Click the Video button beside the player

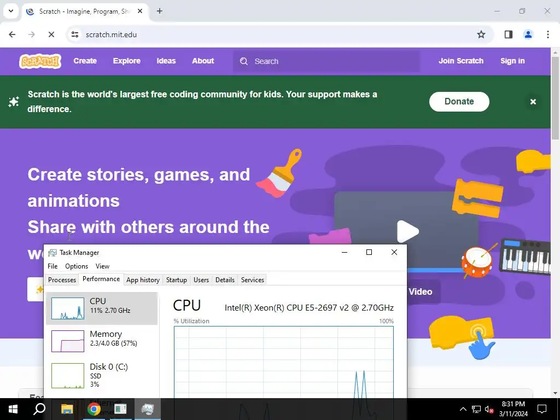[421, 292]
